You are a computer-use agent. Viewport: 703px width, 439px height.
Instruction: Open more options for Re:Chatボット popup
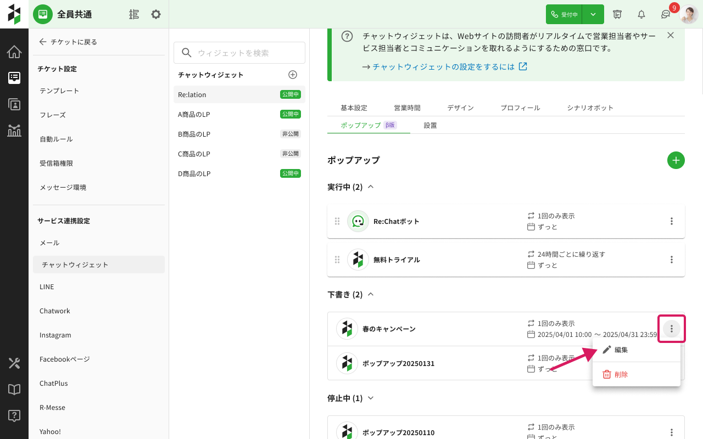(x=671, y=221)
